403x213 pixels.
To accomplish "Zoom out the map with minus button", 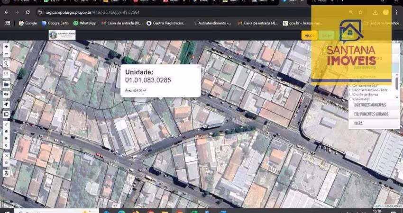I will click(6, 53).
